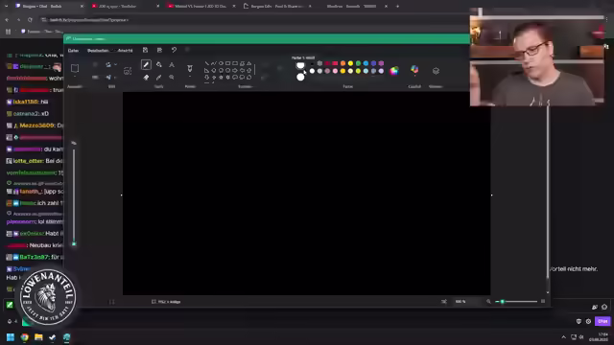The image size is (614, 345).
Task: Click the zoom slider in Paint status bar
Action: click(x=516, y=302)
